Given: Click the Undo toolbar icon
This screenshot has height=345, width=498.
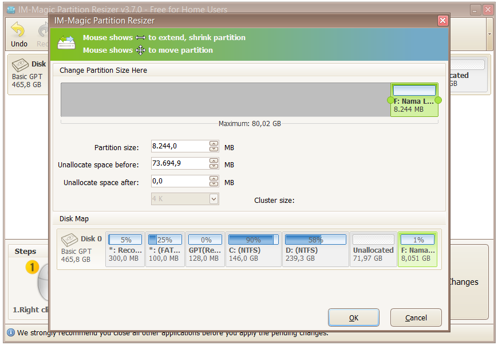Looking at the screenshot, I should [18, 30].
